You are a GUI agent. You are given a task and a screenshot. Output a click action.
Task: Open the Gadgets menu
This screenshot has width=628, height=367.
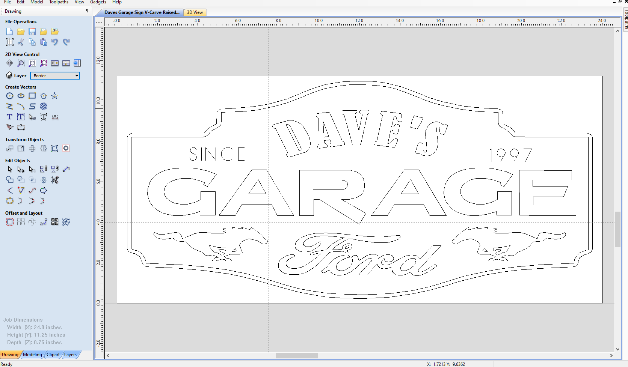click(x=98, y=2)
